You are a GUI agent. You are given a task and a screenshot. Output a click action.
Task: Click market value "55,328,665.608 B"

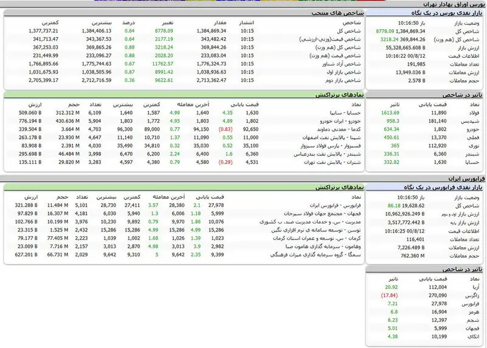pos(405,48)
